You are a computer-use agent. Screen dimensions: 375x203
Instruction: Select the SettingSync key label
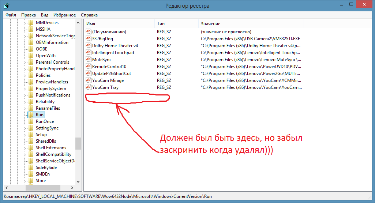pos(47,128)
